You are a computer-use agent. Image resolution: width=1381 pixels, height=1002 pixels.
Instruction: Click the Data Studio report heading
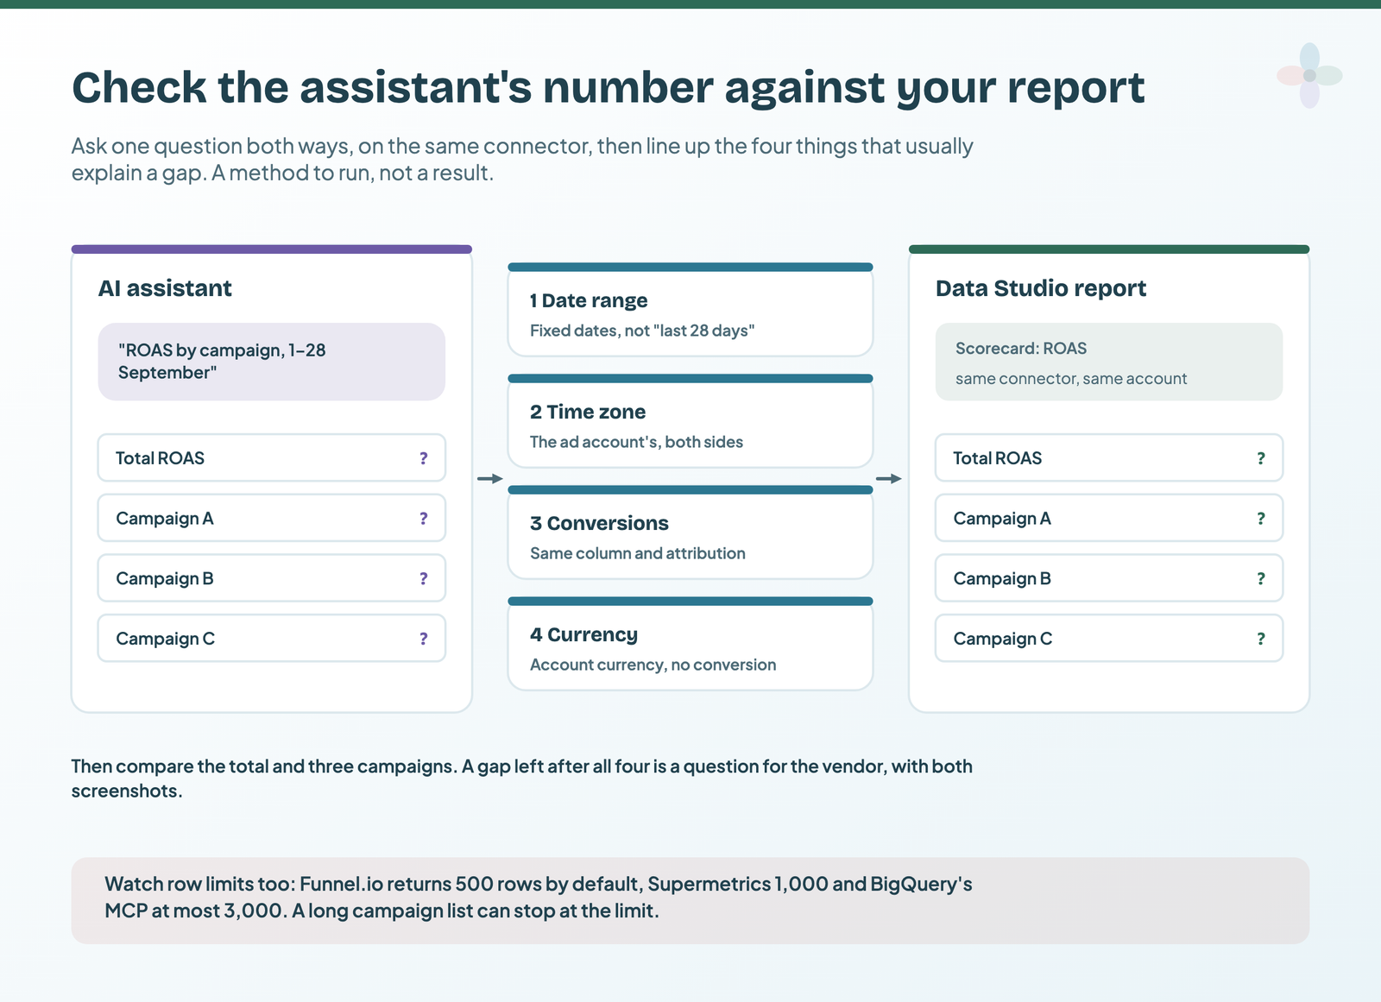pos(1041,288)
